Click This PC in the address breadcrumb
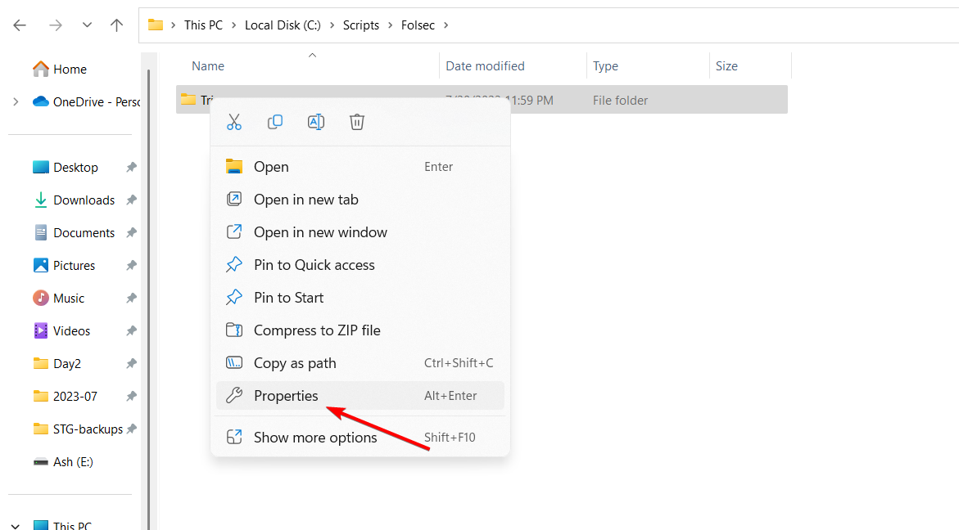 pos(204,25)
